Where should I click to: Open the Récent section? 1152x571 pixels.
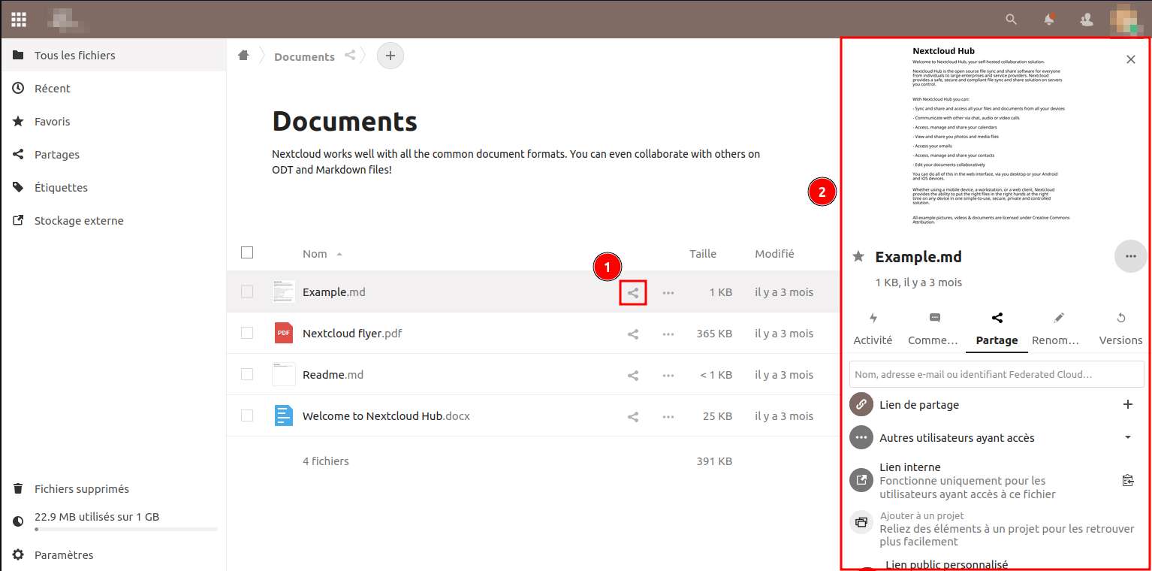[113, 88]
